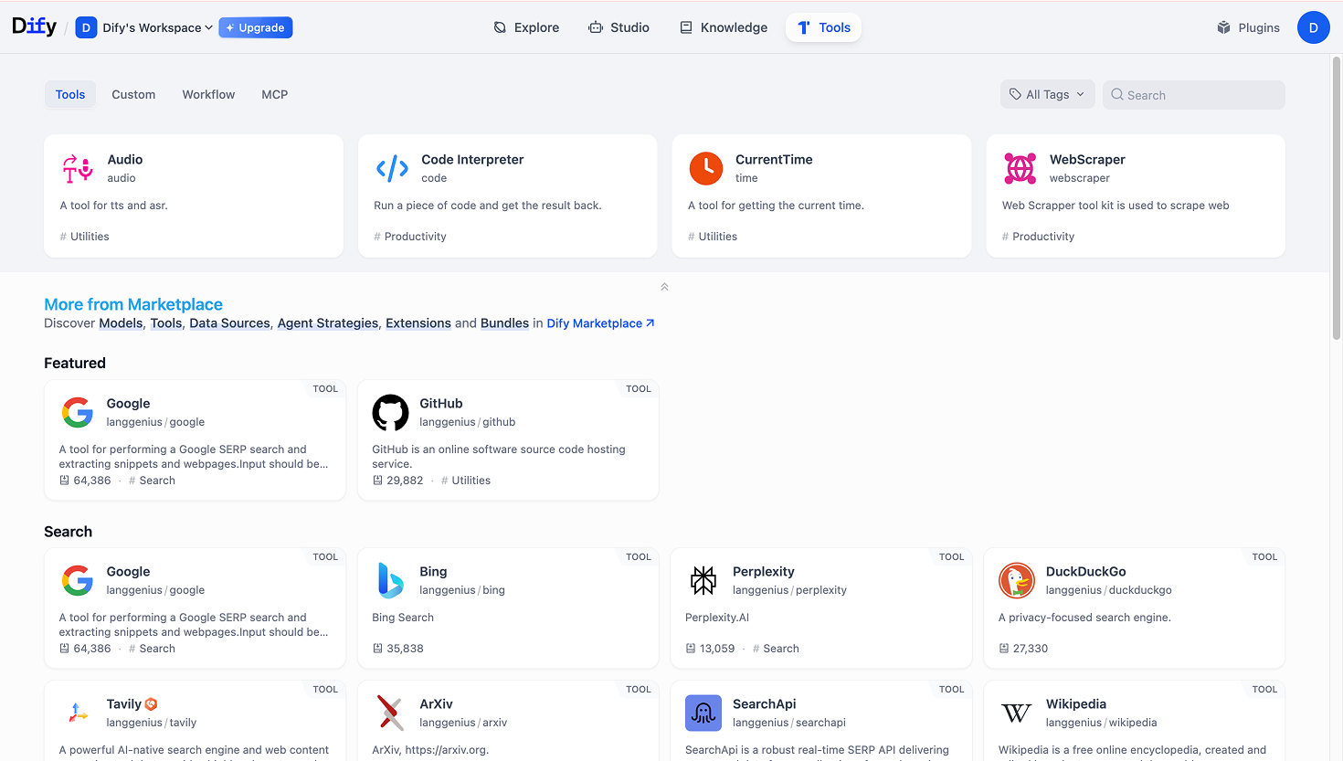This screenshot has width=1343, height=761.
Task: Click the Upgrade button
Action: pos(255,27)
